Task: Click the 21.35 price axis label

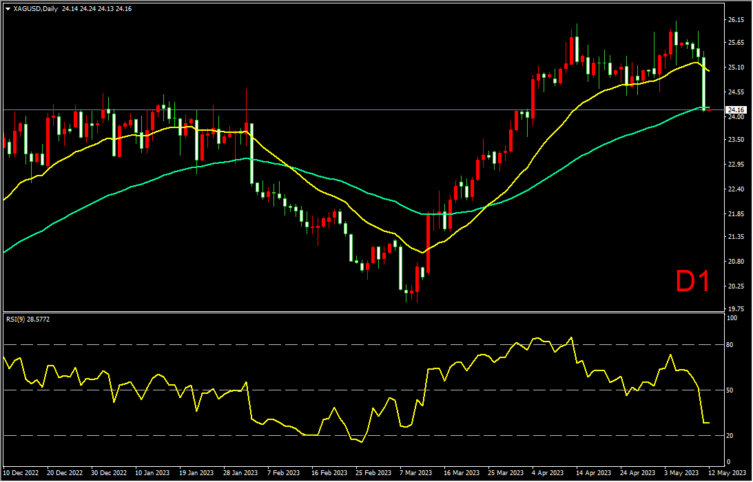Action: pyautogui.click(x=736, y=237)
